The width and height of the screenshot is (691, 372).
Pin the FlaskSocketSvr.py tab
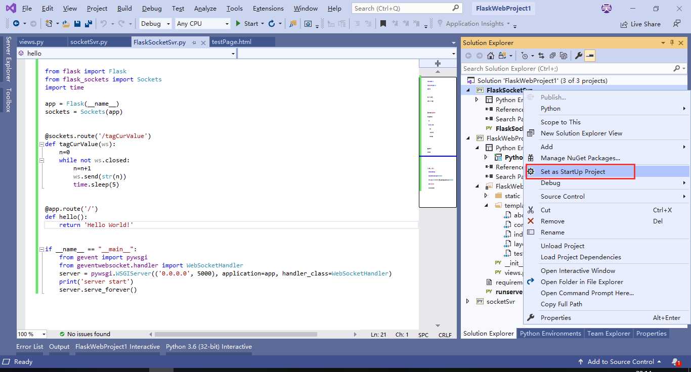194,42
